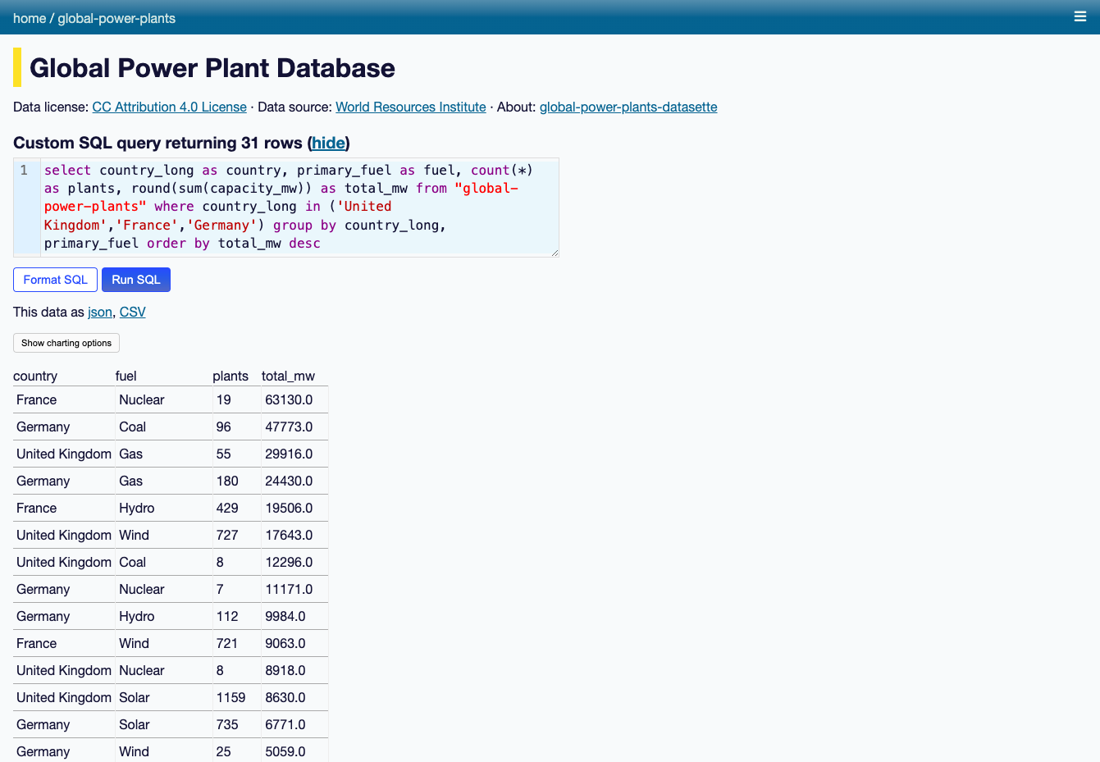Select the 6771.0 cell
The height and width of the screenshot is (762, 1100).
[x=294, y=724]
